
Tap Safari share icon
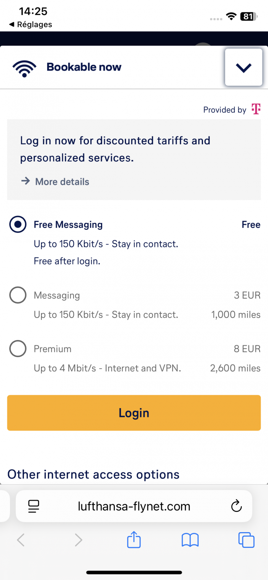click(x=134, y=540)
